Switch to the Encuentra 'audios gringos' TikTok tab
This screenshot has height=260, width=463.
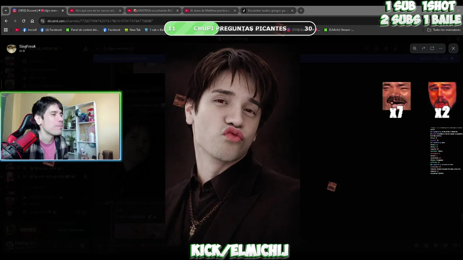coord(268,10)
